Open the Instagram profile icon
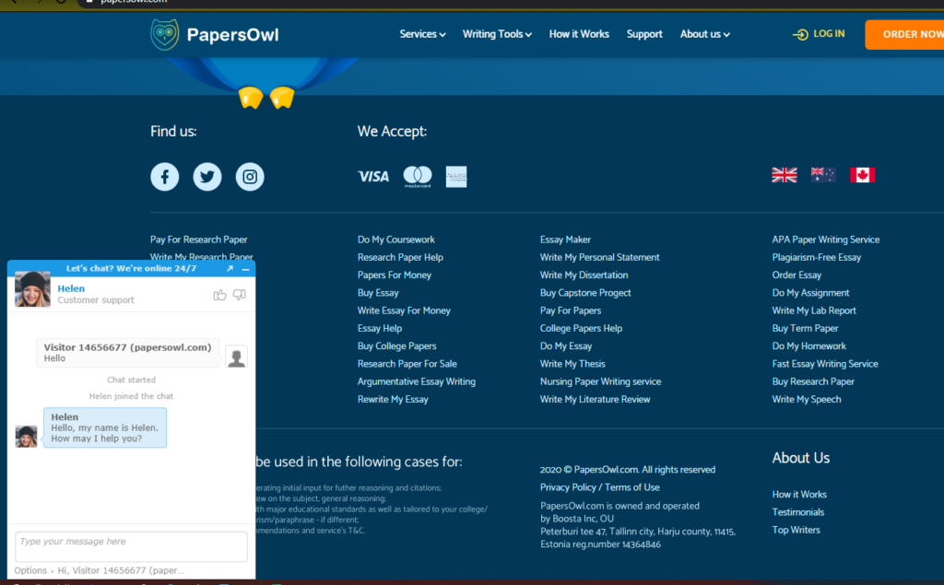944x585 pixels. pos(250,177)
